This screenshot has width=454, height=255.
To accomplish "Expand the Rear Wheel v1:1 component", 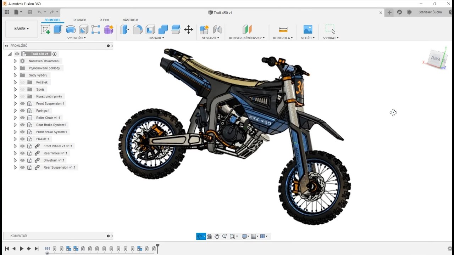I will click(15, 153).
